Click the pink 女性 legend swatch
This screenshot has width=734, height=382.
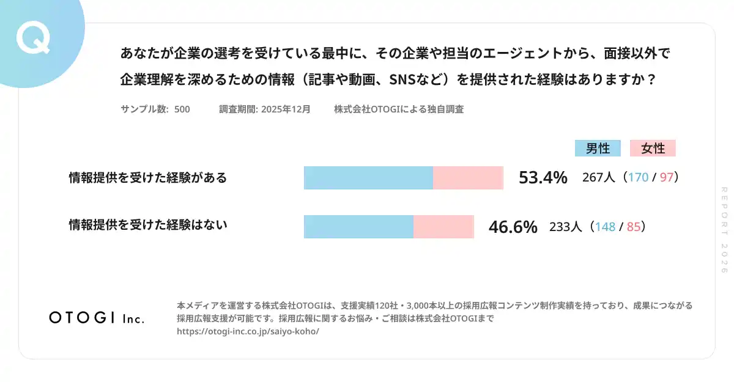point(653,149)
